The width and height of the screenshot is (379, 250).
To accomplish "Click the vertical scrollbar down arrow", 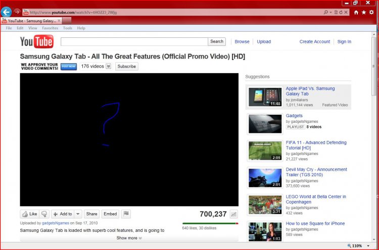I will (374, 239).
